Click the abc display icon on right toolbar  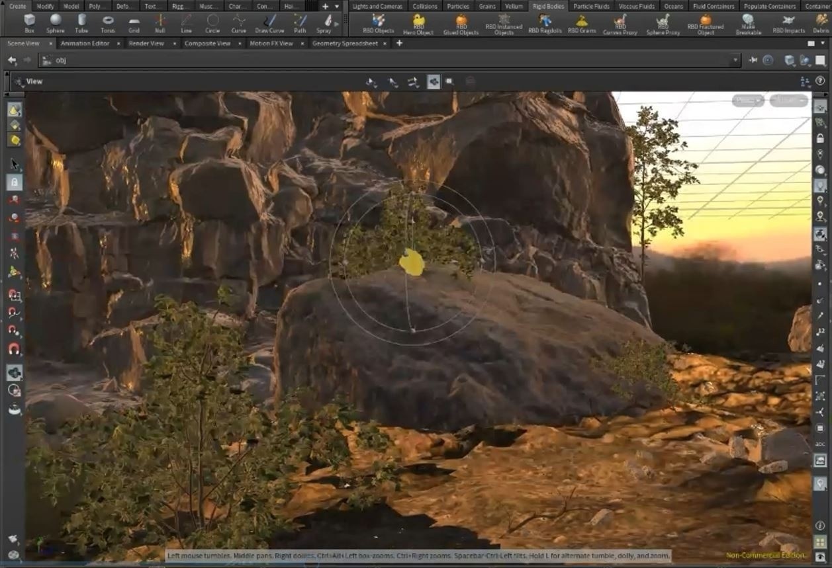coord(820,444)
